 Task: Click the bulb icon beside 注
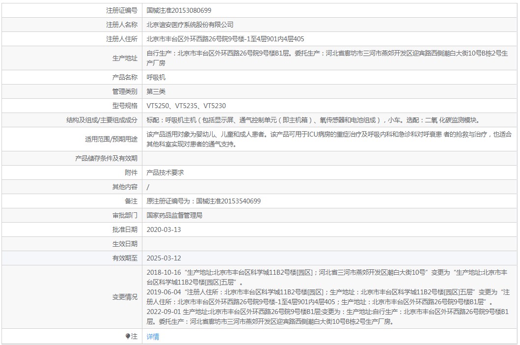coord(128,336)
